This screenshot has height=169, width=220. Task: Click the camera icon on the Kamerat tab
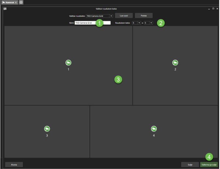pyautogui.click(x=4, y=2)
